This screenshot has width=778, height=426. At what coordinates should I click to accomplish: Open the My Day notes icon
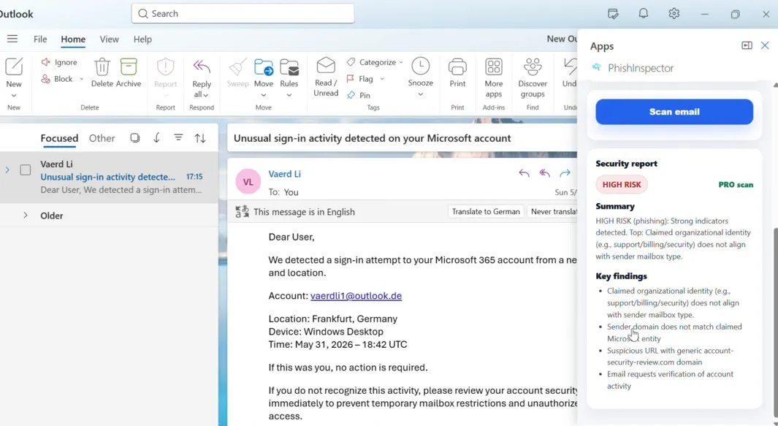click(614, 14)
